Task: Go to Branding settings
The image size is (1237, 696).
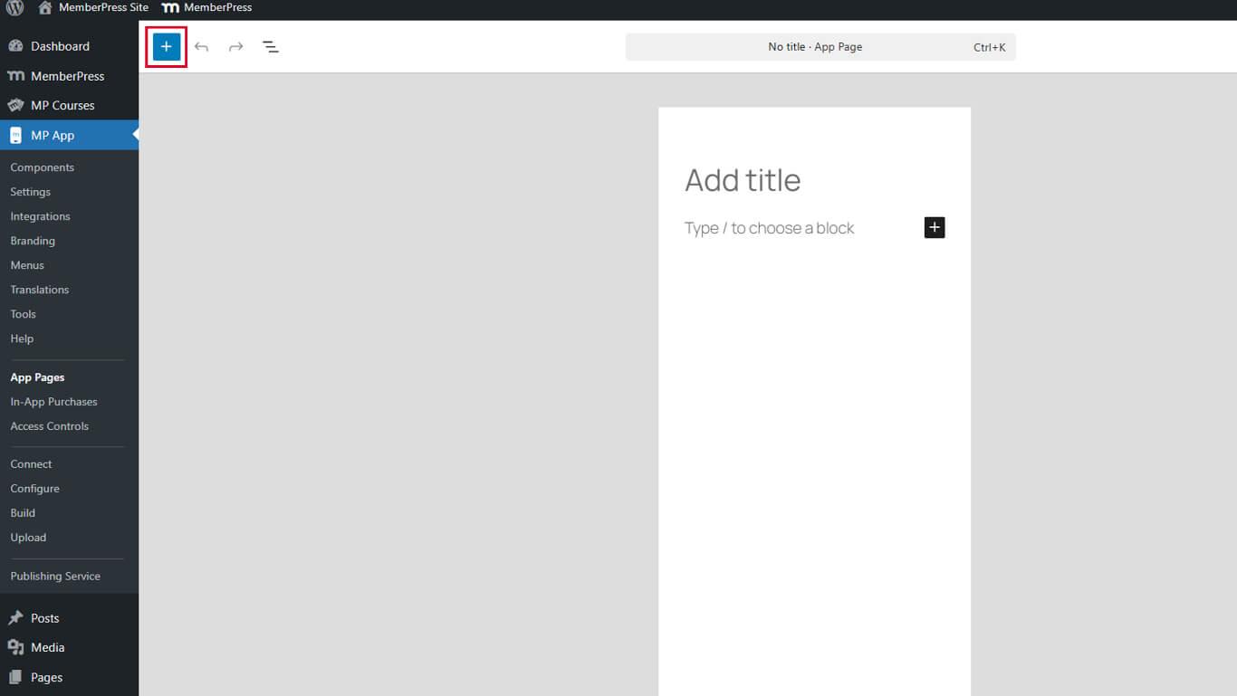Action: point(33,241)
